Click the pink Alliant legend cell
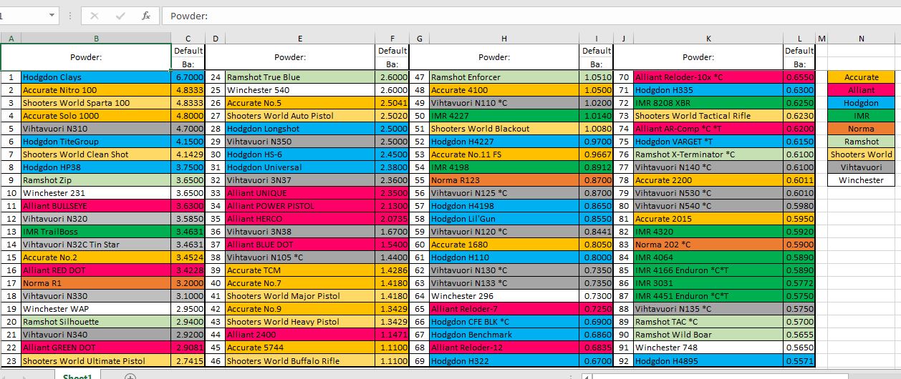Screen dimensions: 901x379 point(861,90)
